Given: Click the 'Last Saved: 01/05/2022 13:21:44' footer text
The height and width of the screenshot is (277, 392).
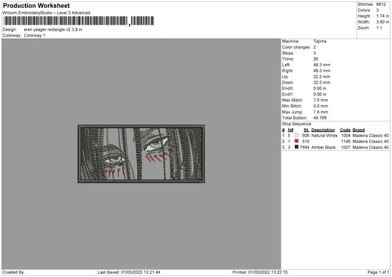Looking at the screenshot, I should click(129, 272).
